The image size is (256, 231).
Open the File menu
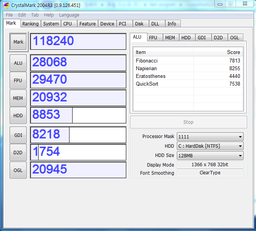tap(9, 15)
